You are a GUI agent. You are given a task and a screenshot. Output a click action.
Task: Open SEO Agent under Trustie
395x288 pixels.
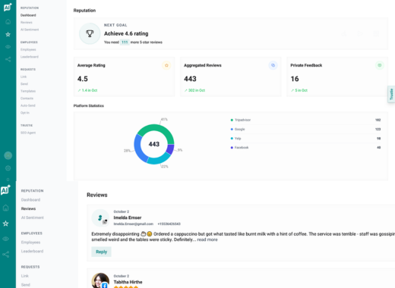tap(28, 133)
